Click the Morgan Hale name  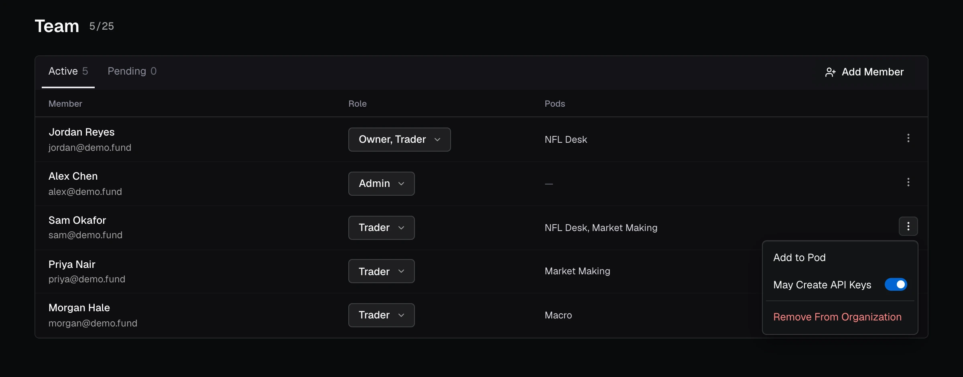click(79, 308)
